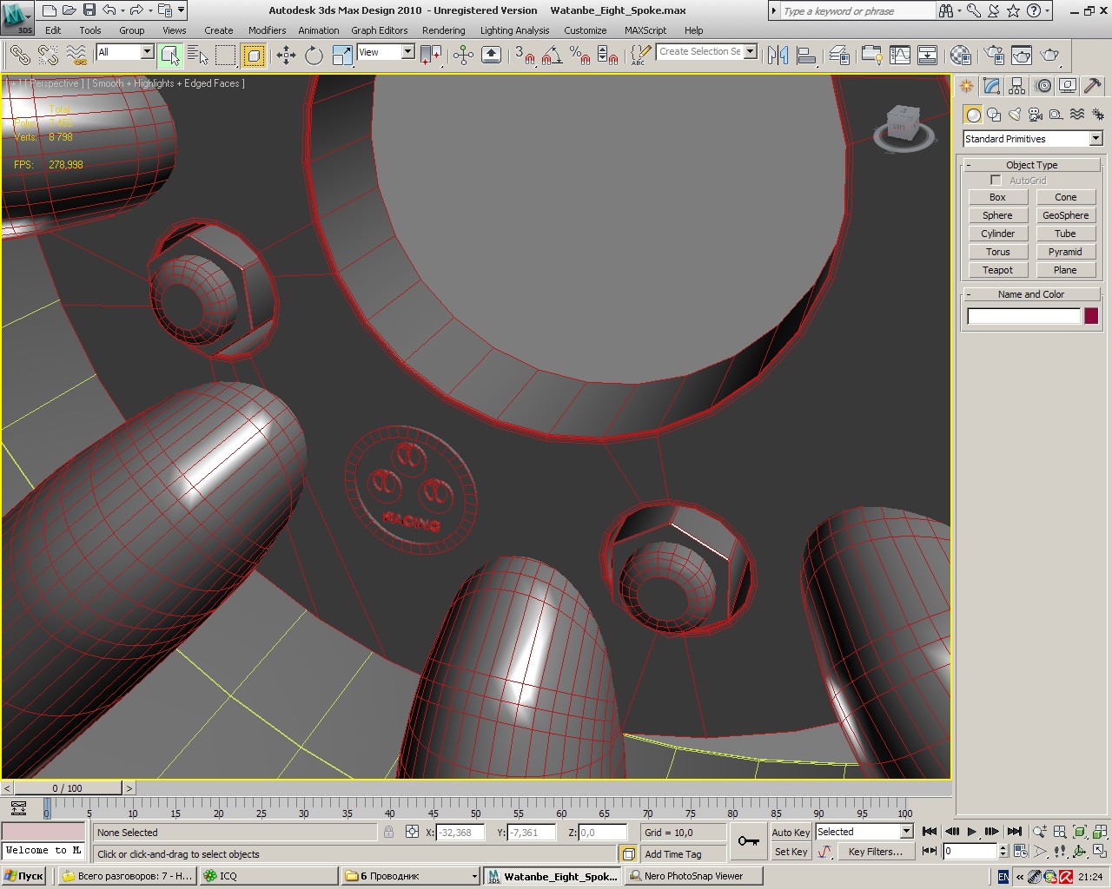Viewport: 1112px width, 889px height.
Task: Collapse the Name and Color rollout
Action: 1032,294
